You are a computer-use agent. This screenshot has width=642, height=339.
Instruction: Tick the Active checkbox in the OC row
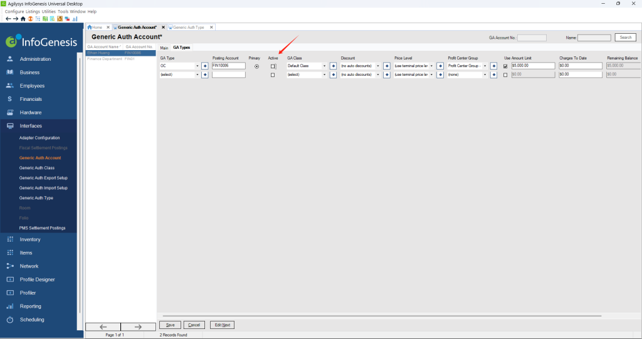click(273, 66)
